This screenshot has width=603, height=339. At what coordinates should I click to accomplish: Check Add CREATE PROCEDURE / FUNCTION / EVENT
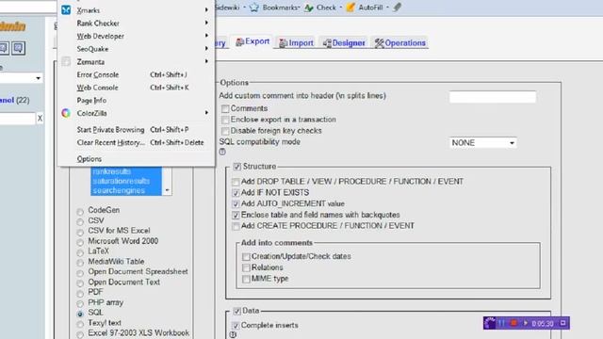[x=236, y=226]
